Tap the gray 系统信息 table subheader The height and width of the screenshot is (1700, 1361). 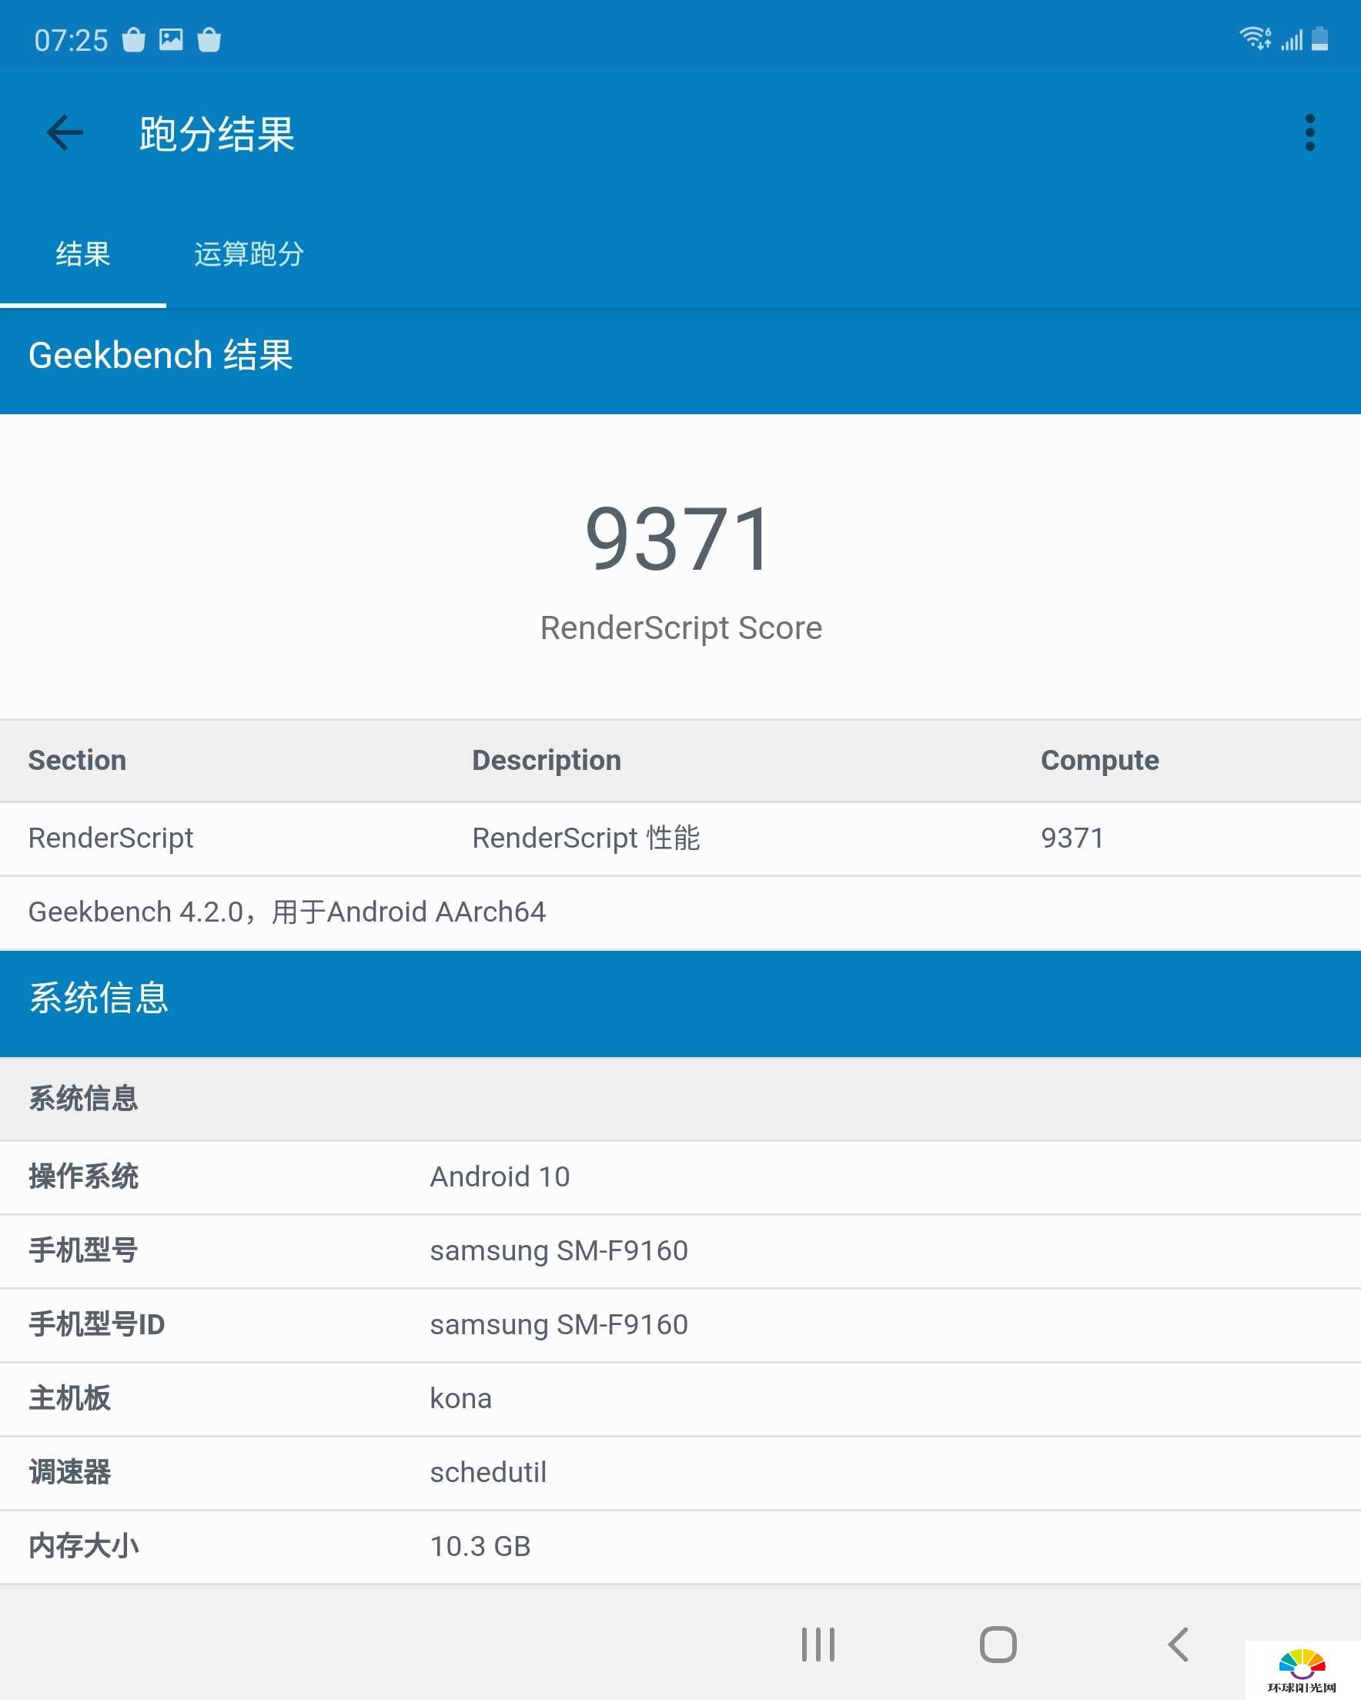click(x=680, y=1099)
